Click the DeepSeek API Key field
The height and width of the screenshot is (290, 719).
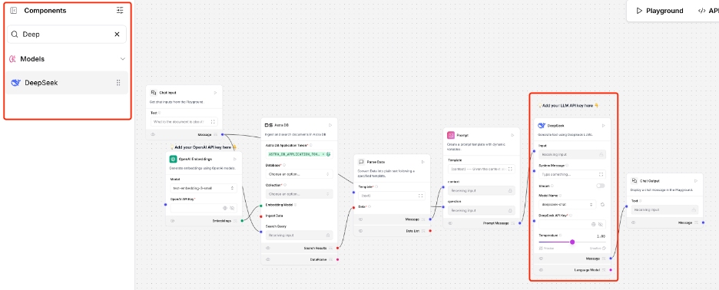click(x=572, y=225)
